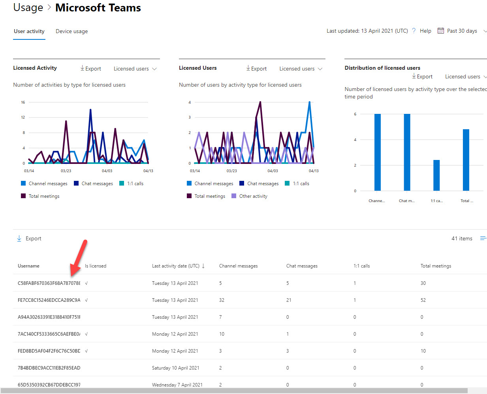This screenshot has height=394, width=487.
Task: Toggle Other activity legend in Licensed Users chart
Action: 250,196
